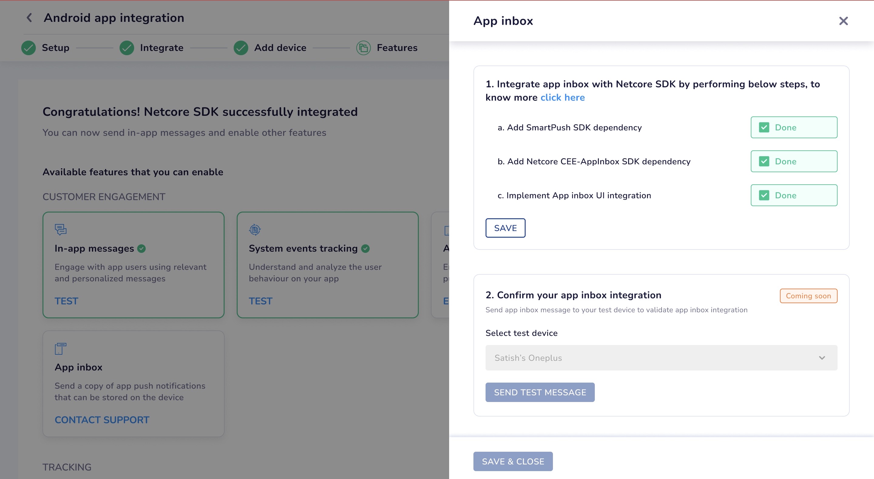Click the SAVE button in App inbox
This screenshot has width=874, height=479.
(x=505, y=228)
